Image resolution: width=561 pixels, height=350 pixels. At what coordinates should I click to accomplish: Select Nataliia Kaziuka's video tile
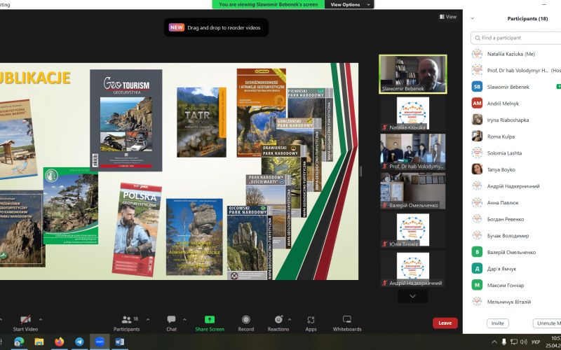[413, 113]
